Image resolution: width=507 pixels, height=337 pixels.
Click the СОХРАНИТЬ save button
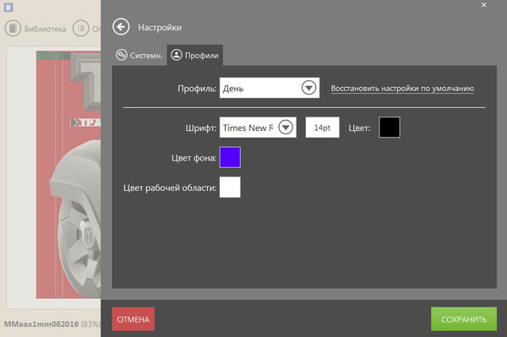click(x=464, y=319)
